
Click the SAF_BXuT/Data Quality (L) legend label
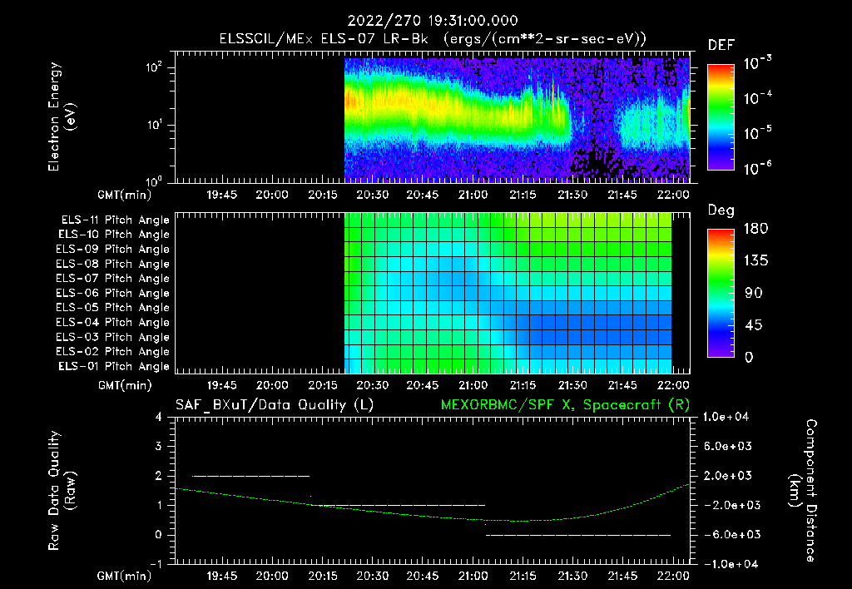tap(275, 405)
